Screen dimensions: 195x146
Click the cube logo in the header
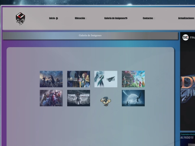pos(20,19)
